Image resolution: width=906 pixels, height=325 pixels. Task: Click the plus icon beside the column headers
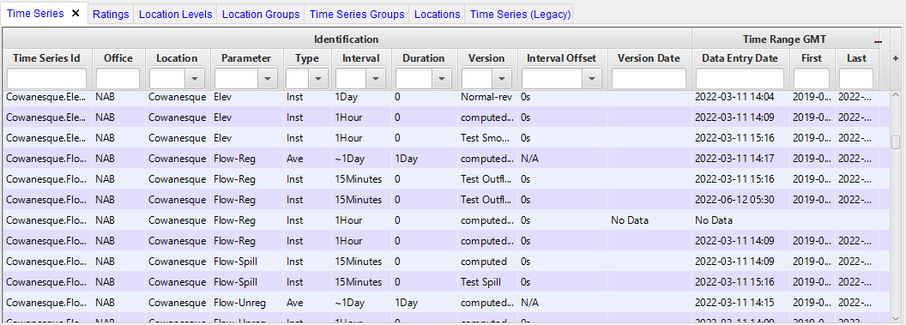[x=896, y=58]
